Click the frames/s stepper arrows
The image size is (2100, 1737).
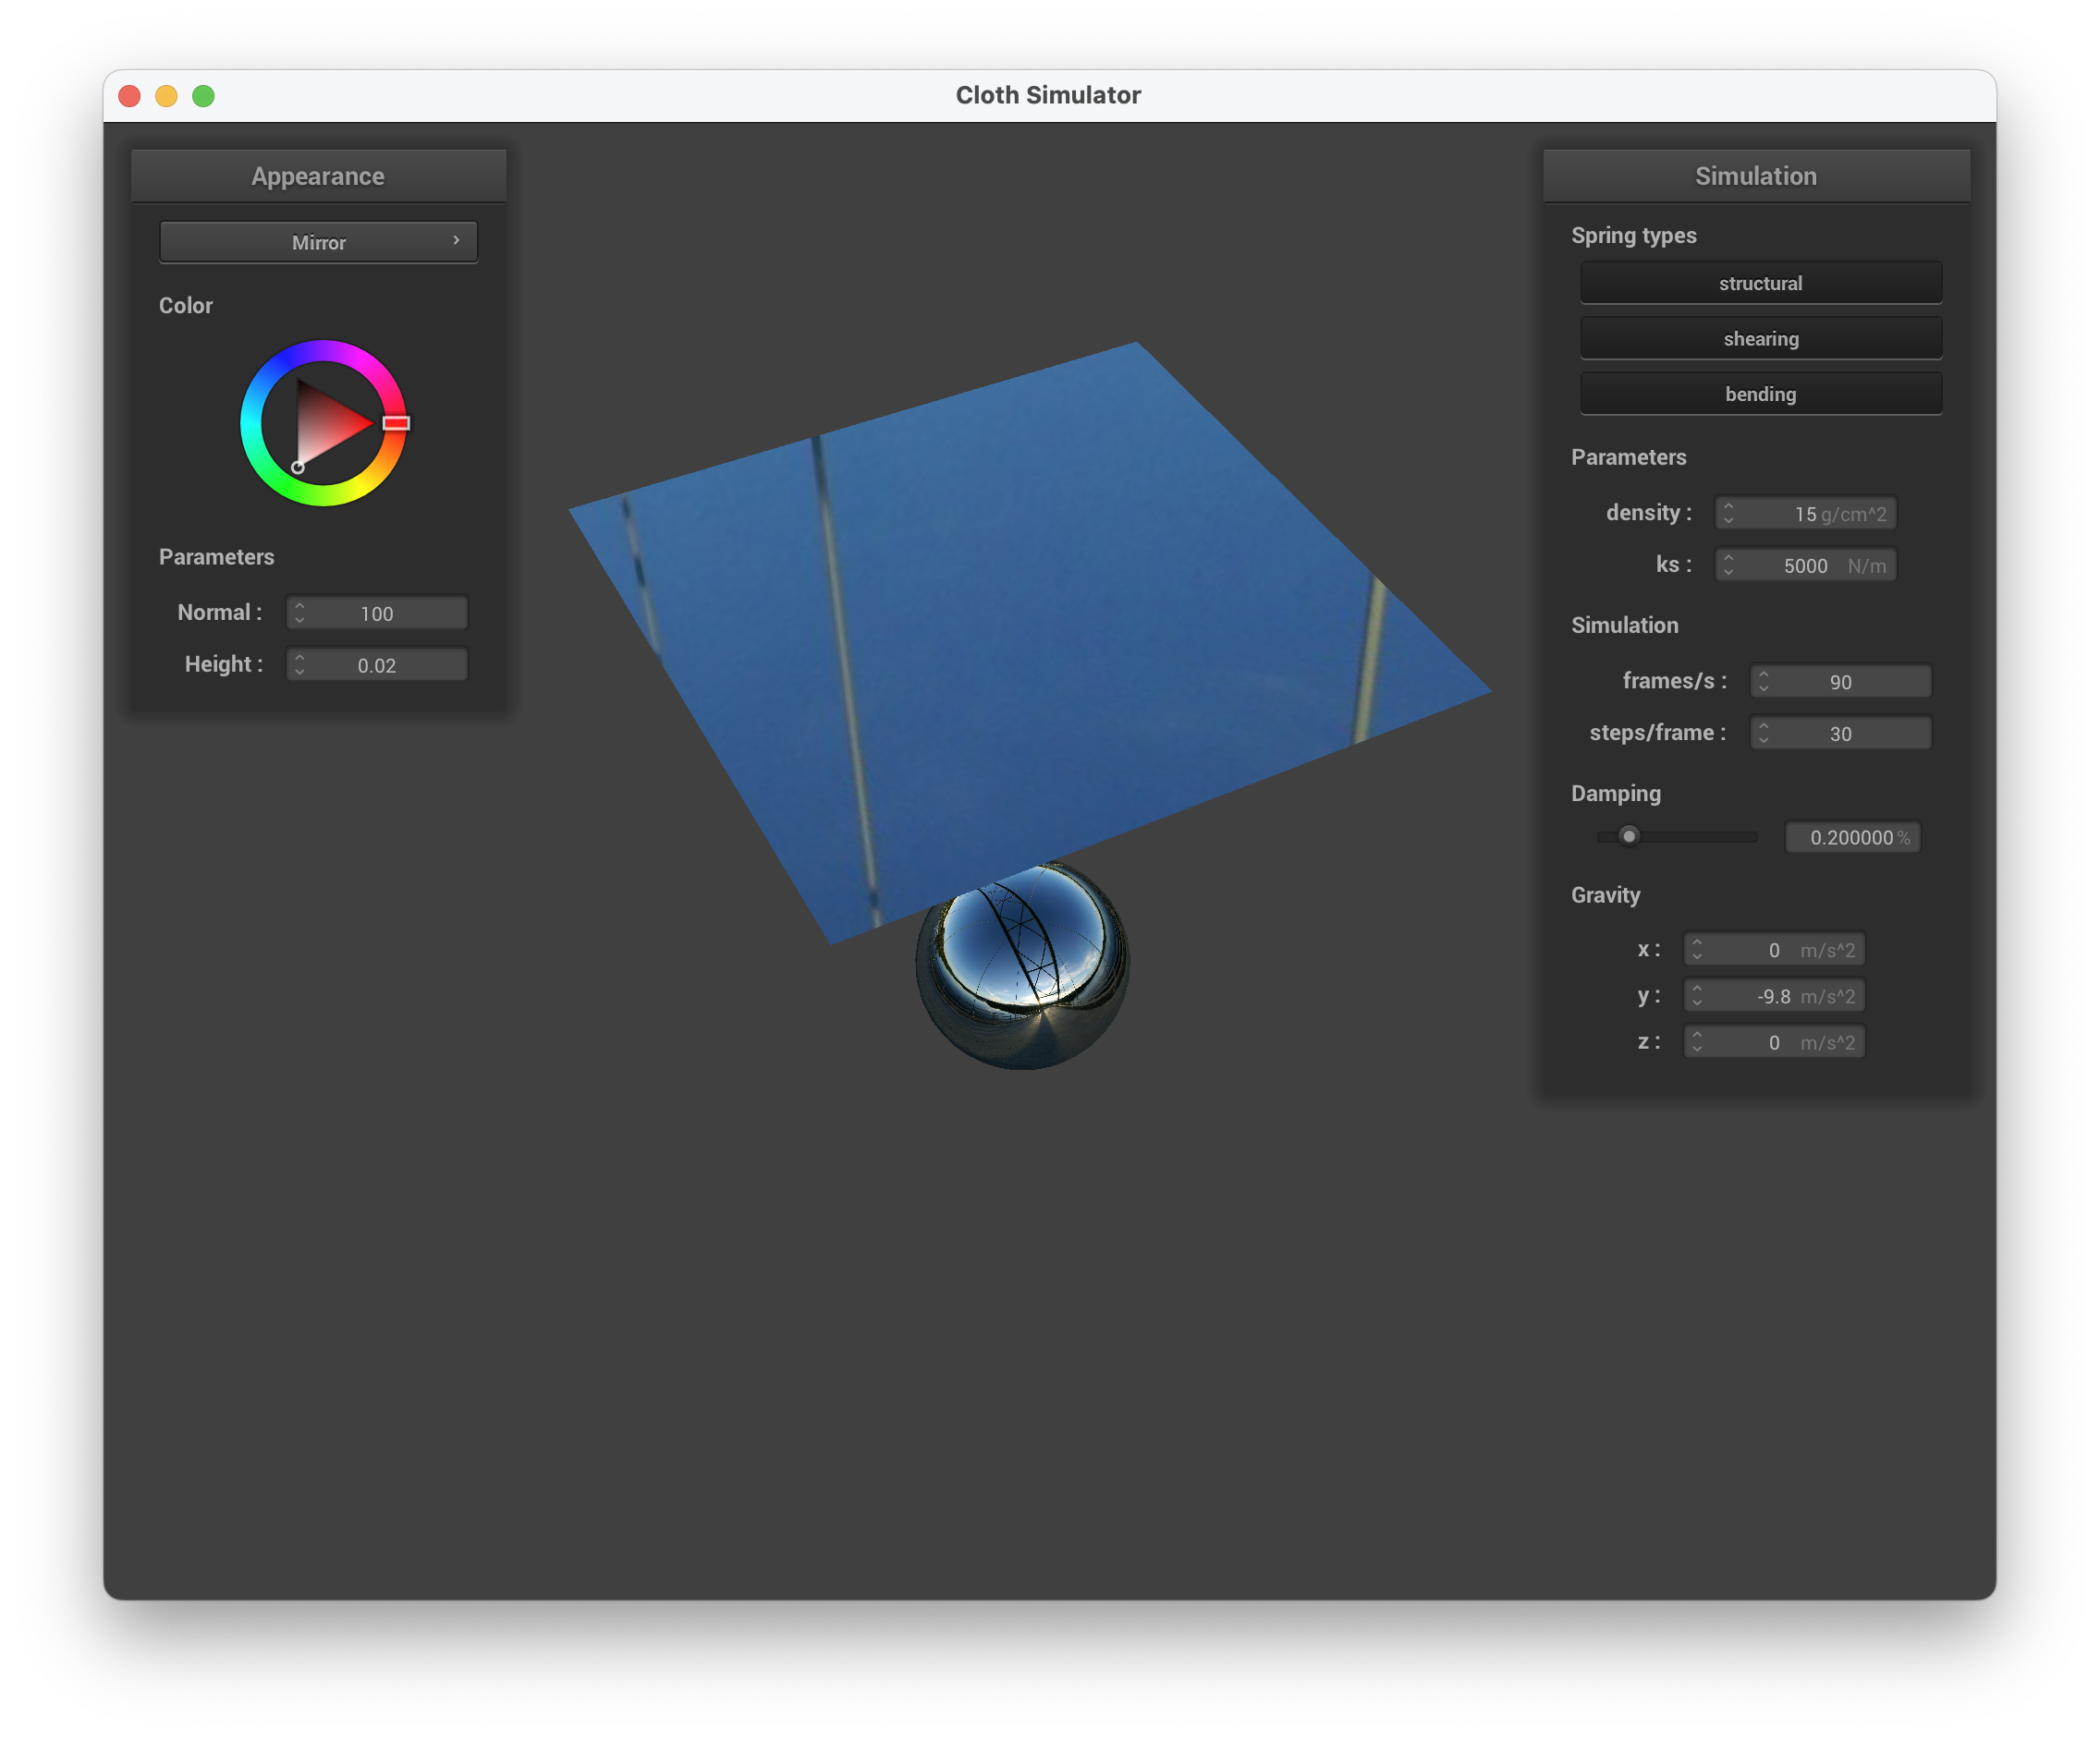click(x=1763, y=682)
